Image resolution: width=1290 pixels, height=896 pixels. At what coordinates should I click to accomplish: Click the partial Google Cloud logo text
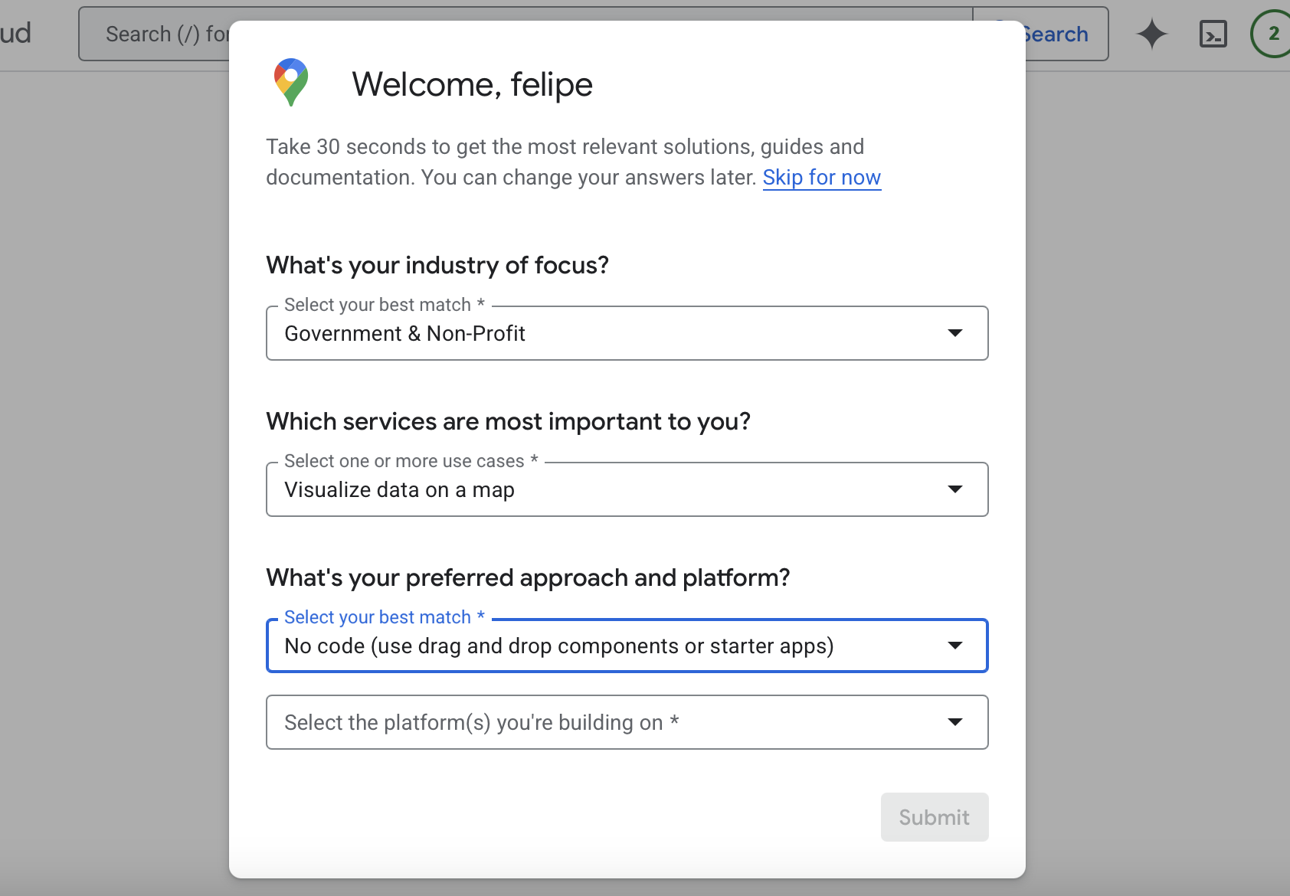pos(15,34)
